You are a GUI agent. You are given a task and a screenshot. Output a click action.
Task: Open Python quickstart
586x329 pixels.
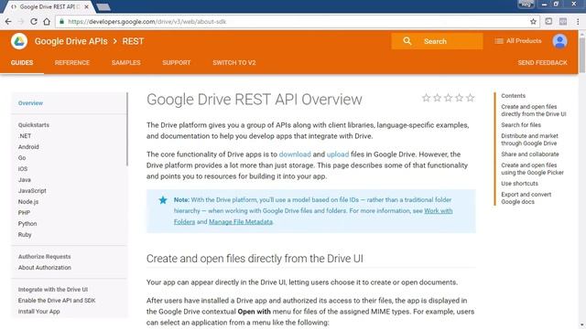point(27,224)
